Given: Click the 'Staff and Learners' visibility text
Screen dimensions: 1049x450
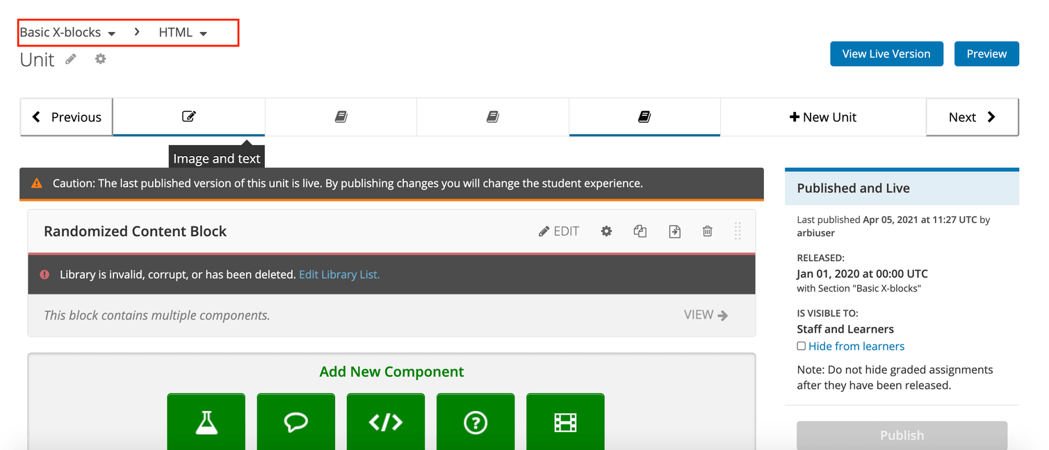Looking at the screenshot, I should (x=845, y=329).
